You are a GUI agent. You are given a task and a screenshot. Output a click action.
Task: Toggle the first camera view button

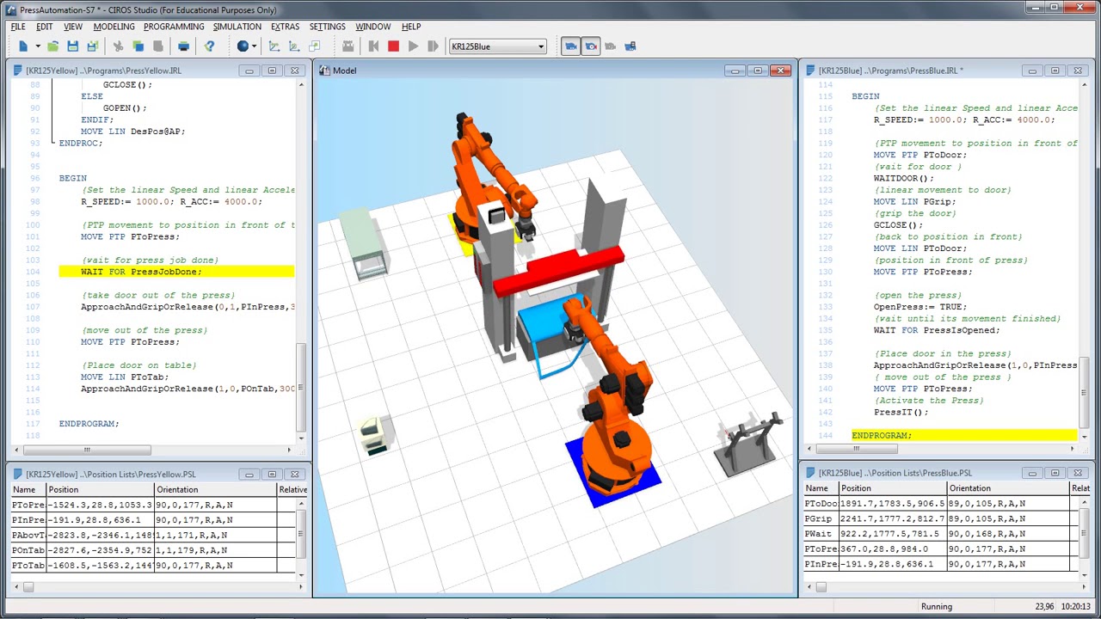coord(570,46)
